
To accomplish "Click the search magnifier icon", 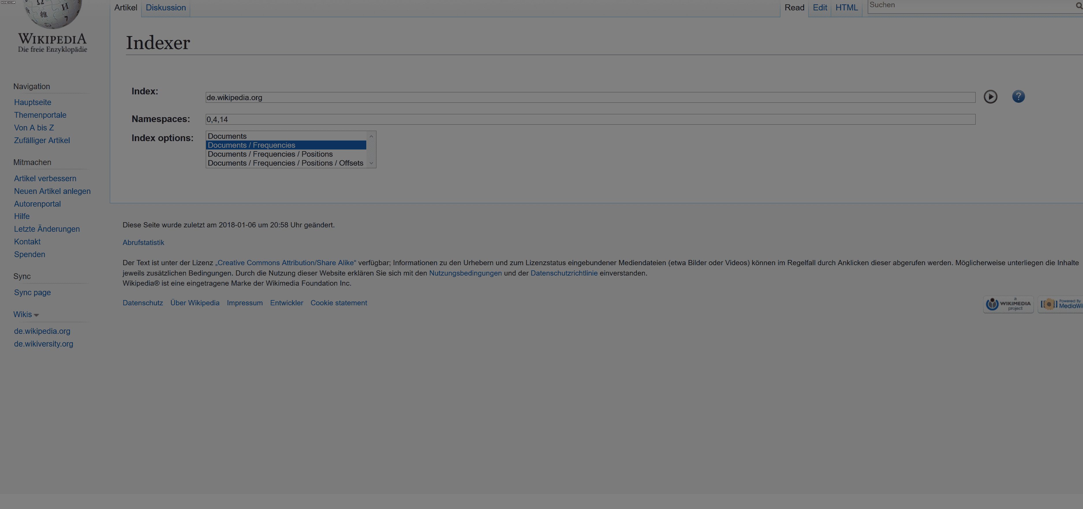I will coord(1079,6).
